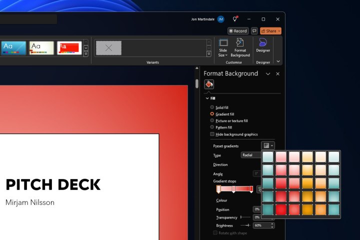Select the Solid fill option

(212, 107)
